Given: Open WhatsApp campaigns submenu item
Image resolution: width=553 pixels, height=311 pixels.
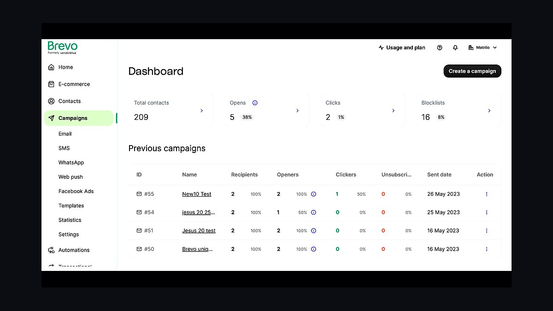Looking at the screenshot, I should pos(71,163).
